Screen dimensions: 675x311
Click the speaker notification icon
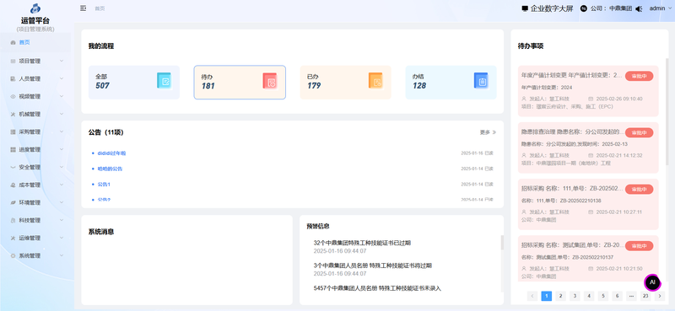(x=639, y=8)
